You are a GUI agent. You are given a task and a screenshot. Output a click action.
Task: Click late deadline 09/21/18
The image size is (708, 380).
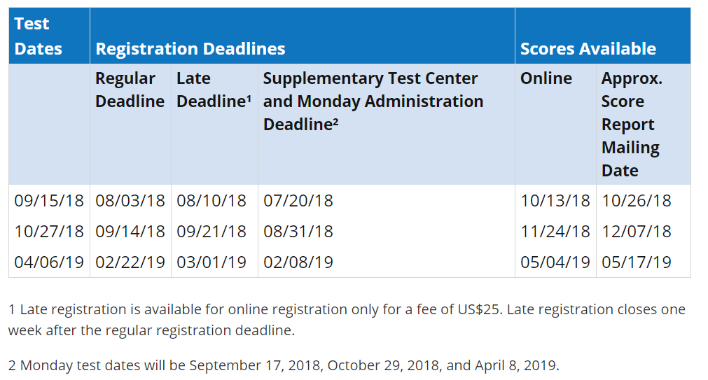point(211,232)
